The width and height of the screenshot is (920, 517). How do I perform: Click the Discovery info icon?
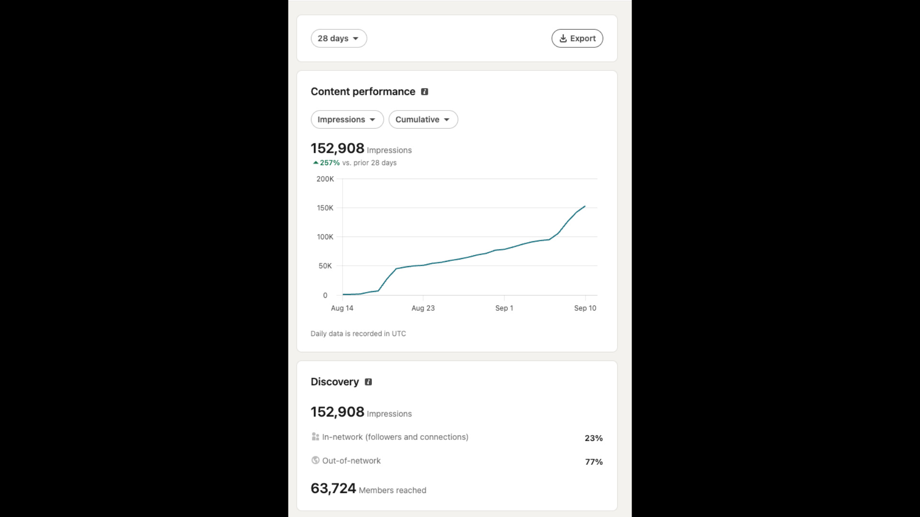click(368, 382)
